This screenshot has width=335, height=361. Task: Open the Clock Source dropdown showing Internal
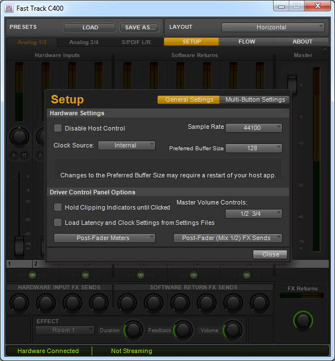tap(126, 146)
